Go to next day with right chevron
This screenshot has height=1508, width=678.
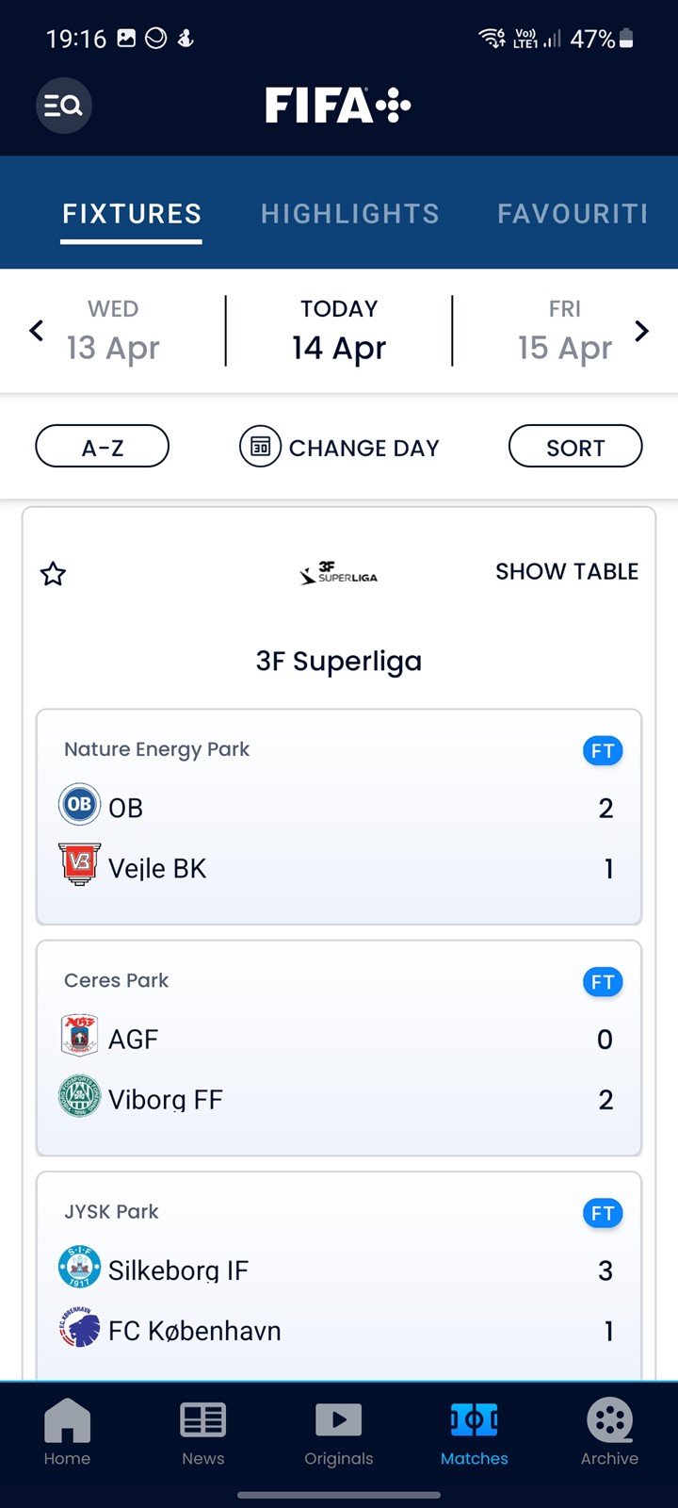[x=641, y=331]
